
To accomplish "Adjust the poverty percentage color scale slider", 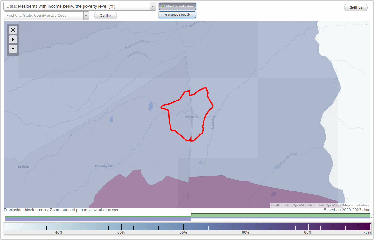I will (187, 228).
